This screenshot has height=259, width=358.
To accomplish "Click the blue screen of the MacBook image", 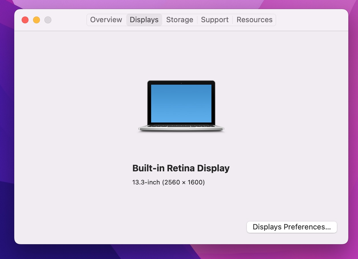I will 181,103.
